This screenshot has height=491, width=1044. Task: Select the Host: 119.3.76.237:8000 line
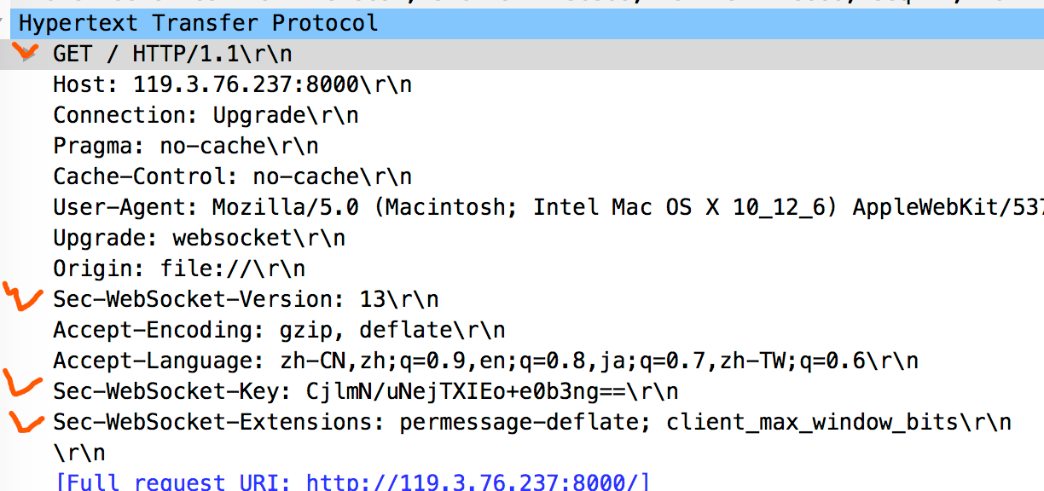tap(232, 84)
